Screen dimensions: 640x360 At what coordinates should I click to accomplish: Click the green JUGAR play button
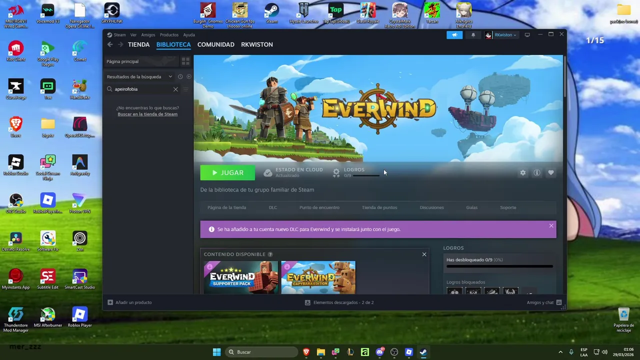pyautogui.click(x=227, y=172)
